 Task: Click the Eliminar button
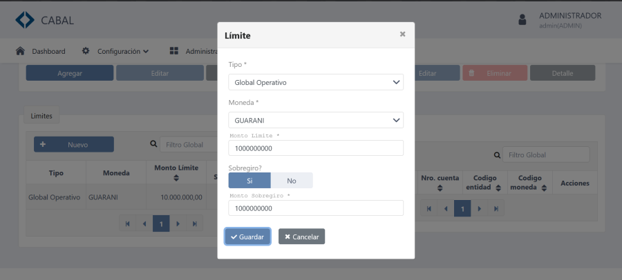pos(495,73)
